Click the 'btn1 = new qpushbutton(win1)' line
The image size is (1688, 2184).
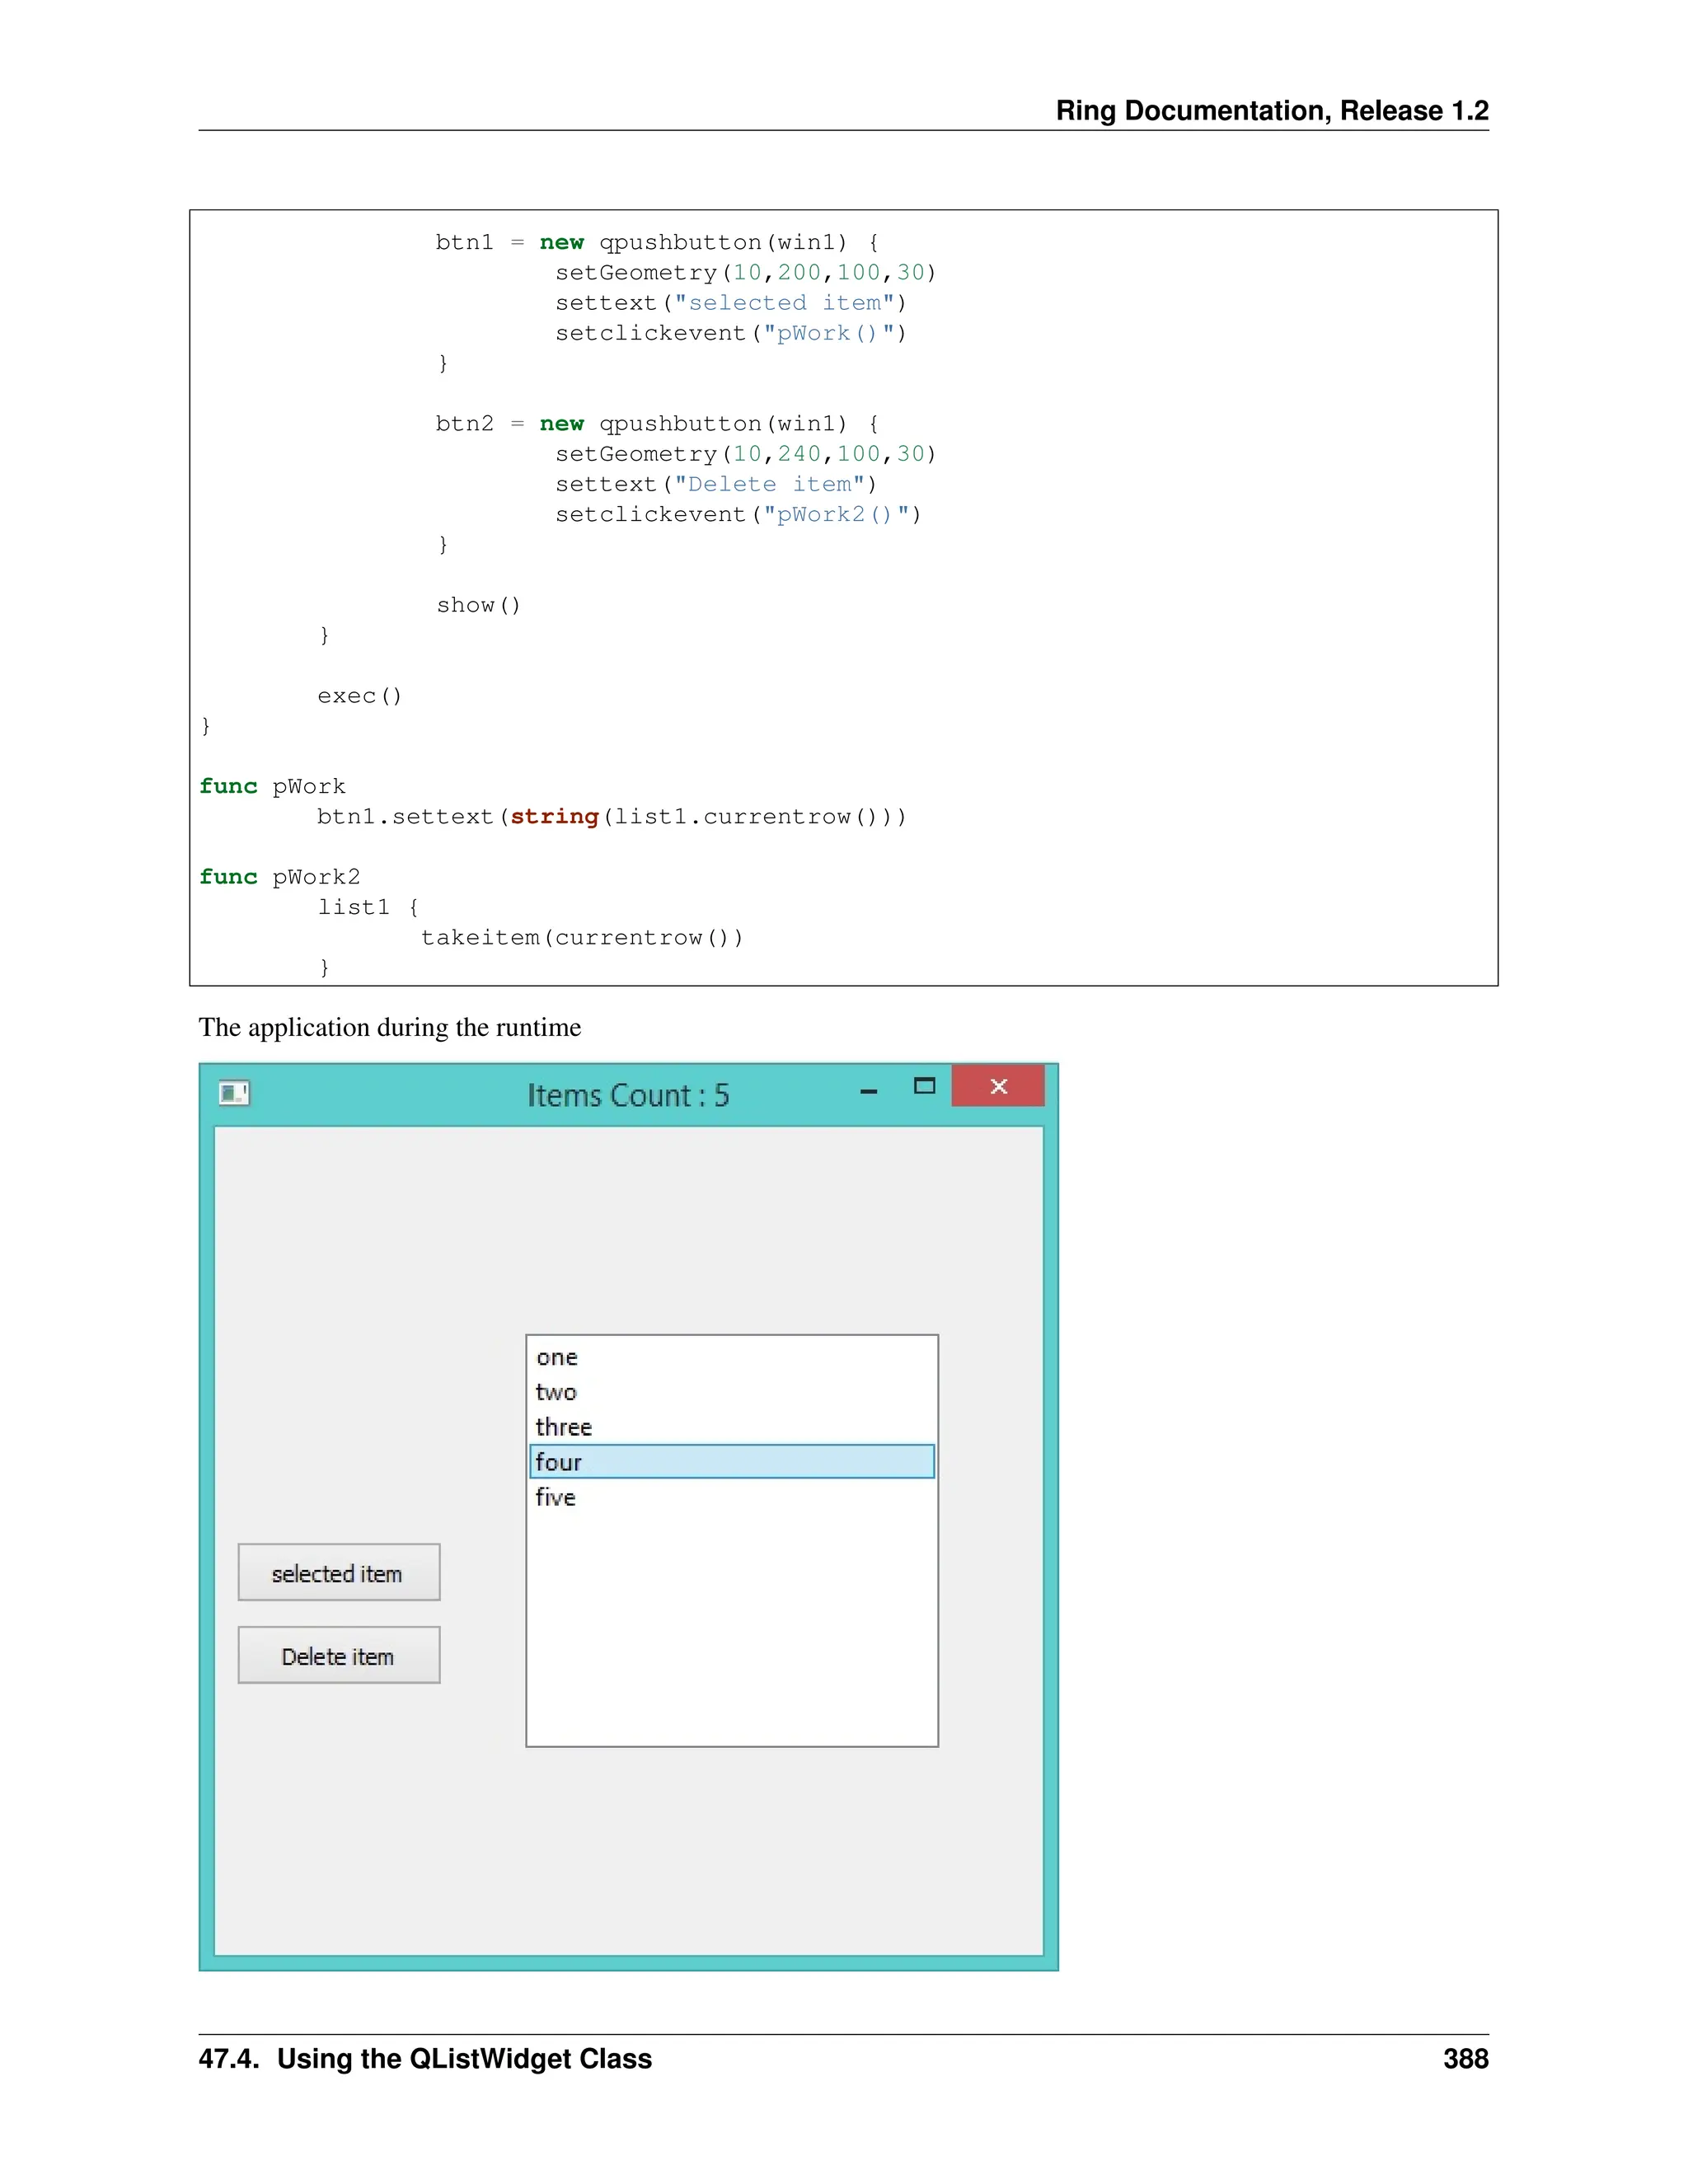657,243
